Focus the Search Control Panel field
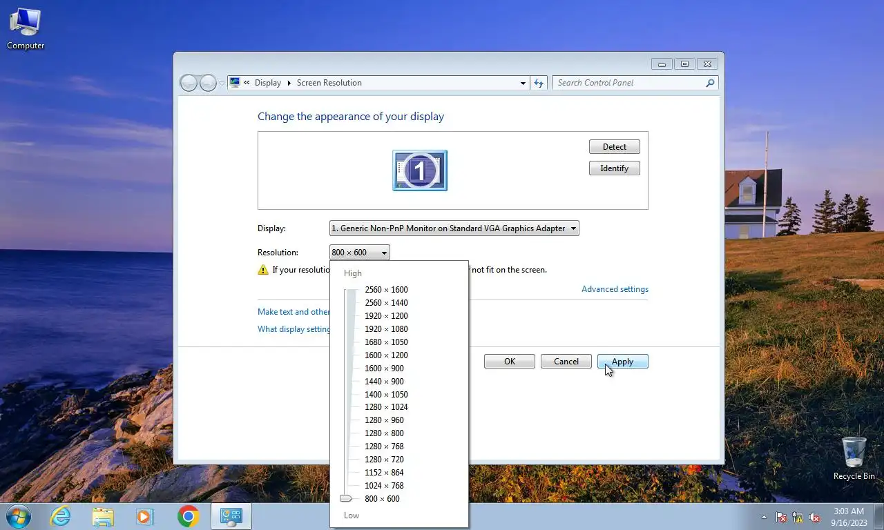This screenshot has height=530, width=884. [635, 83]
